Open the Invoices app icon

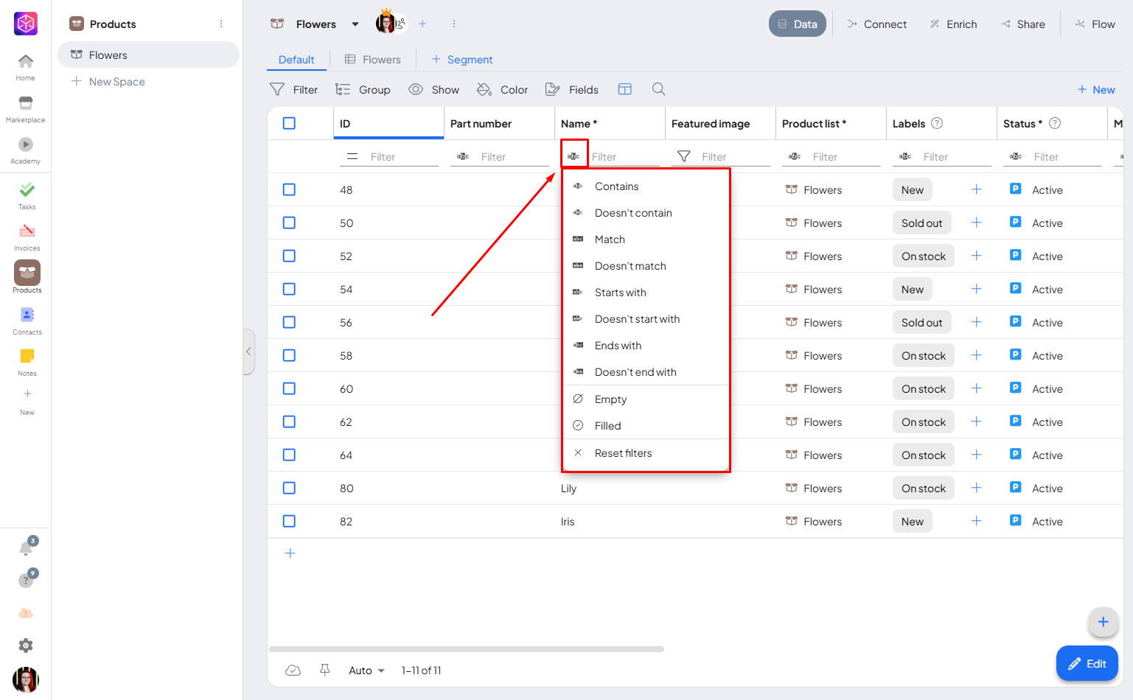(x=27, y=232)
